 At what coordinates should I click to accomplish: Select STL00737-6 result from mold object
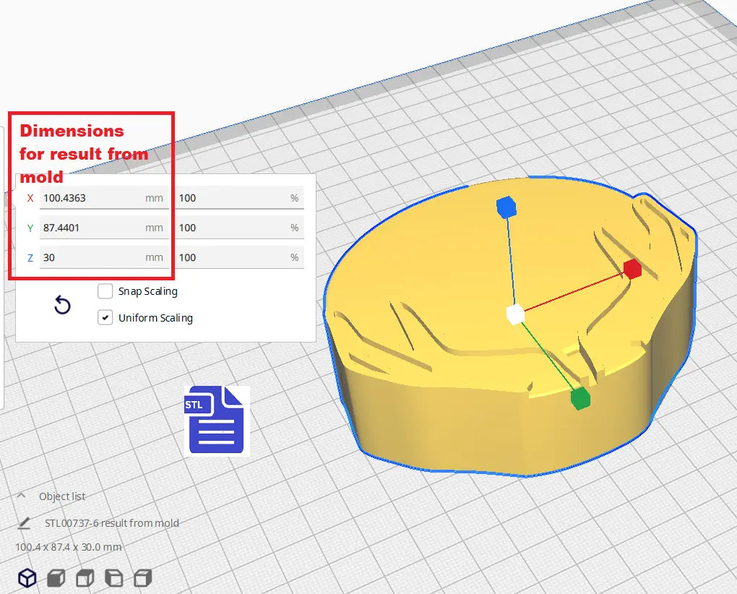111,523
